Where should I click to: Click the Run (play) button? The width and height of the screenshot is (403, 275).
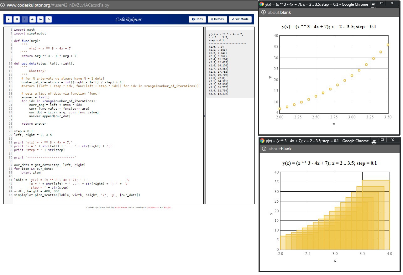click(9, 19)
